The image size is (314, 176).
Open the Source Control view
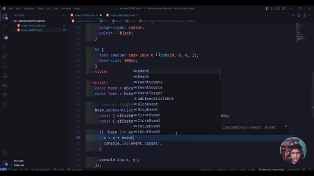pyautogui.click(x=5, y=36)
